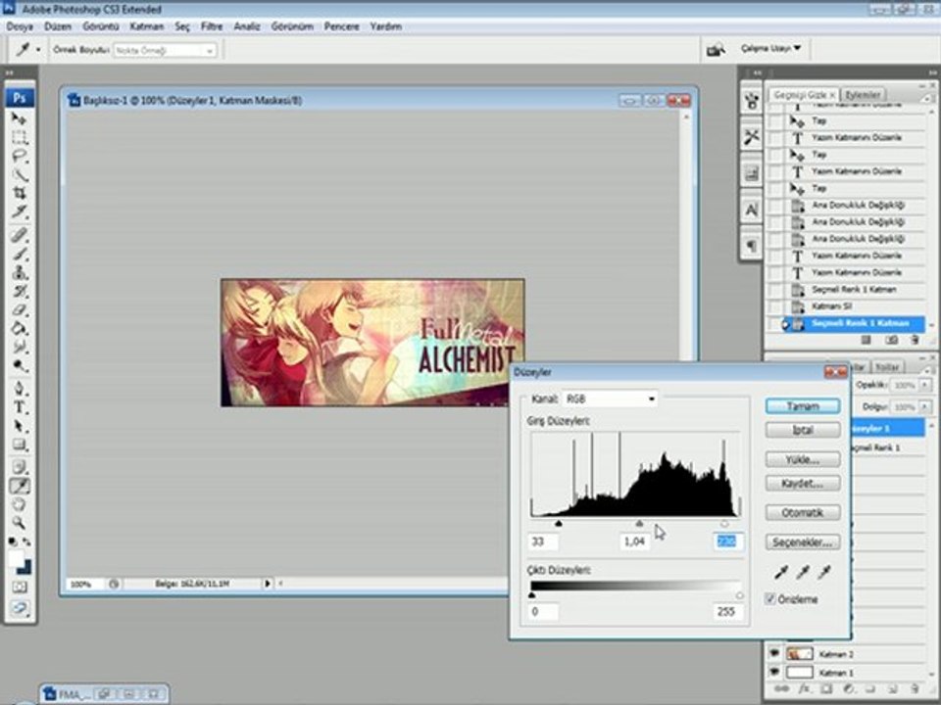941x705 pixels.
Task: Open the Kanal RGB dropdown
Action: 610,399
